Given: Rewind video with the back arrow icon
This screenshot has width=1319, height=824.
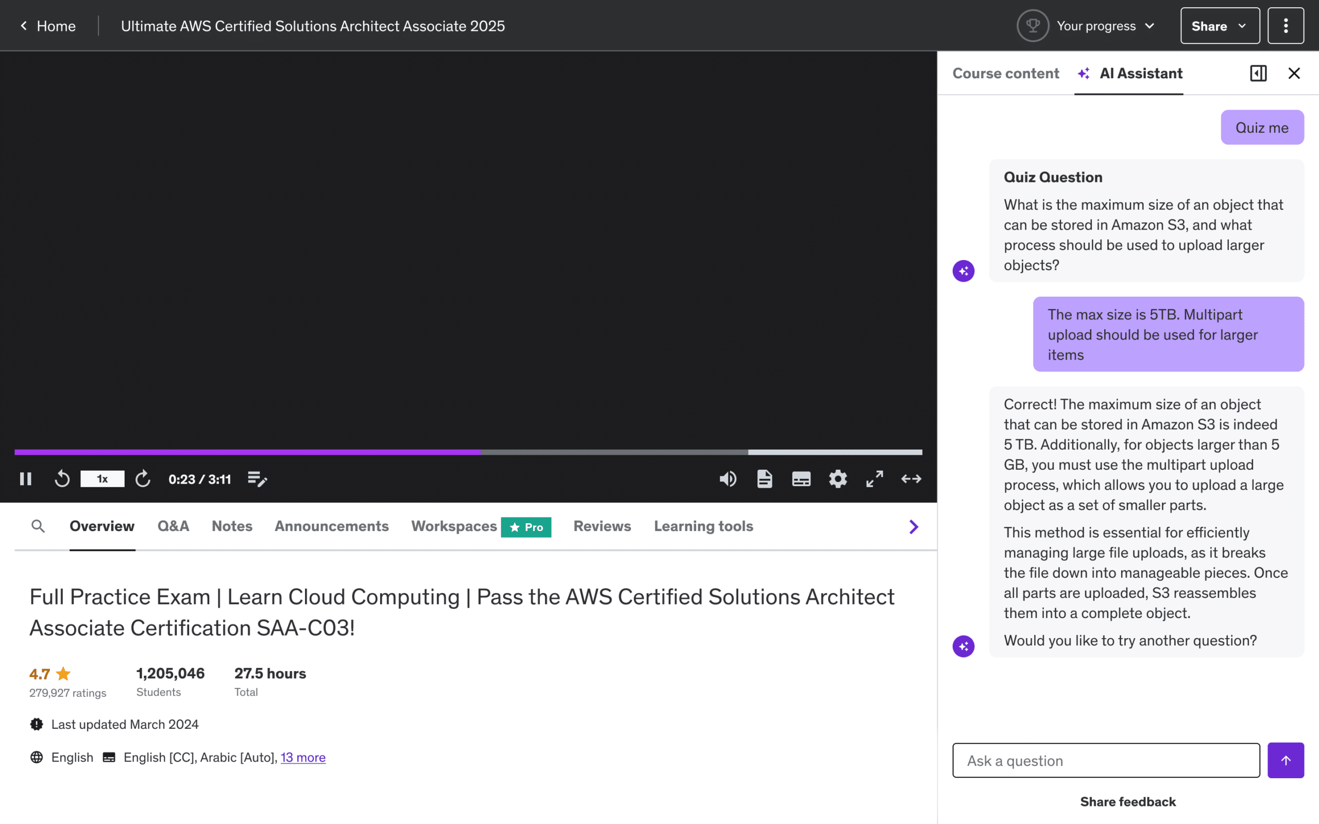Looking at the screenshot, I should pos(62,479).
